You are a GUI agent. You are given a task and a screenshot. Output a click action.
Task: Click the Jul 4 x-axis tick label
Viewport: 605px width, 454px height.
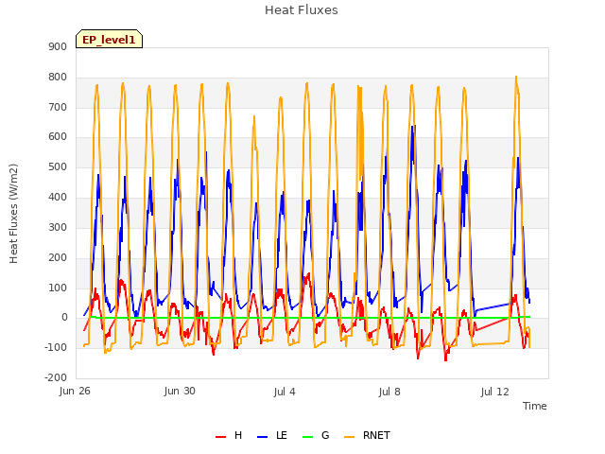click(285, 392)
